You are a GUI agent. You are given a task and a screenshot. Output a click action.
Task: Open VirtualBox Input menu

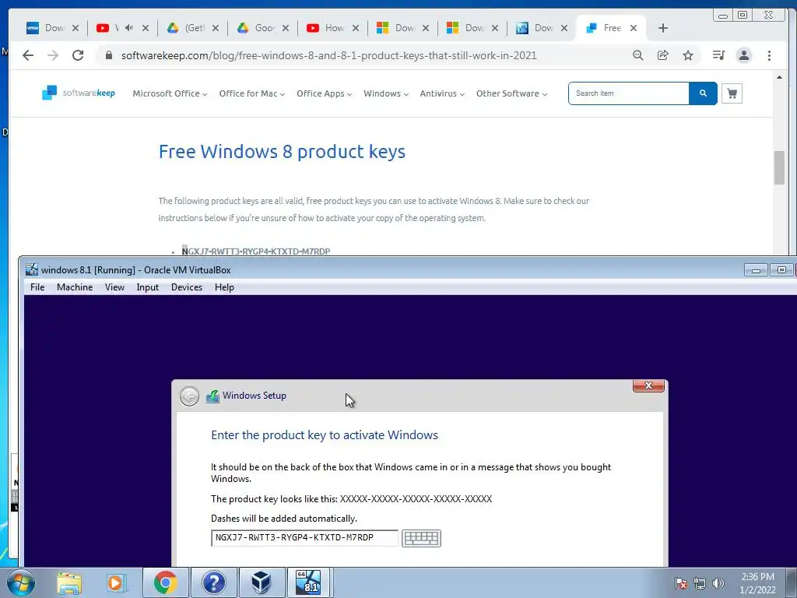[x=147, y=287]
